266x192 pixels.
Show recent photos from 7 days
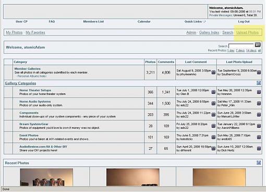click(240, 51)
